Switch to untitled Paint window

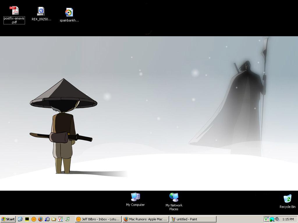click(x=193, y=219)
